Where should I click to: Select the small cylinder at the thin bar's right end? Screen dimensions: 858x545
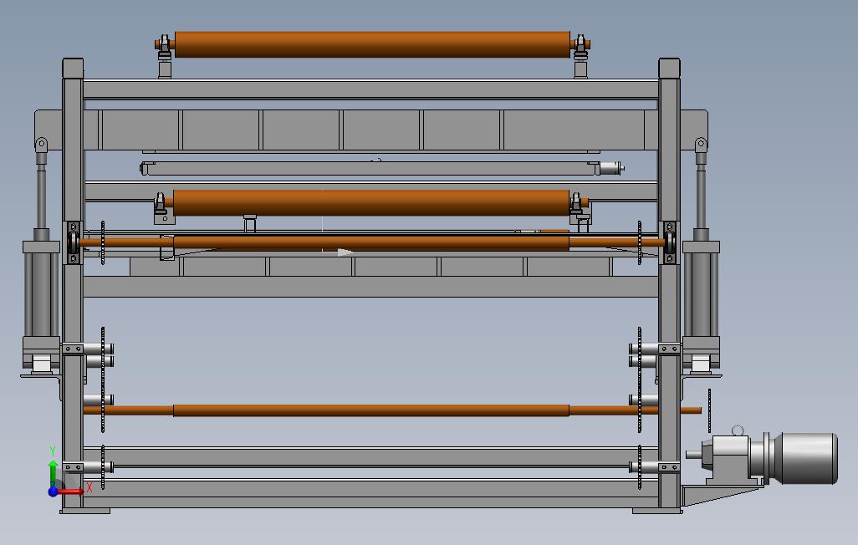click(x=611, y=168)
